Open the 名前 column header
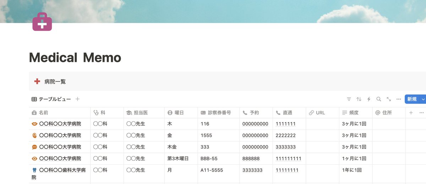The width and height of the screenshot is (426, 184). click(x=60, y=113)
